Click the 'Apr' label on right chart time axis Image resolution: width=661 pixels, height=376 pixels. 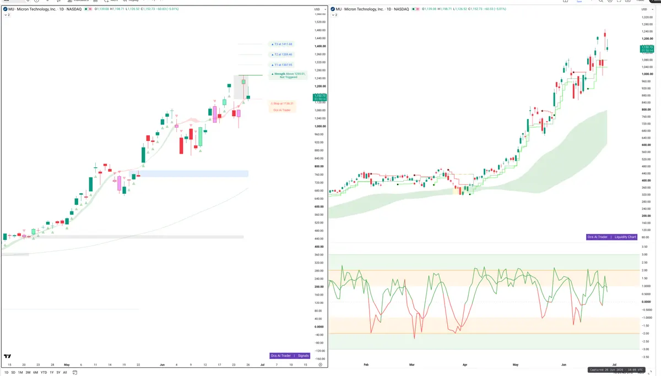[x=465, y=365]
